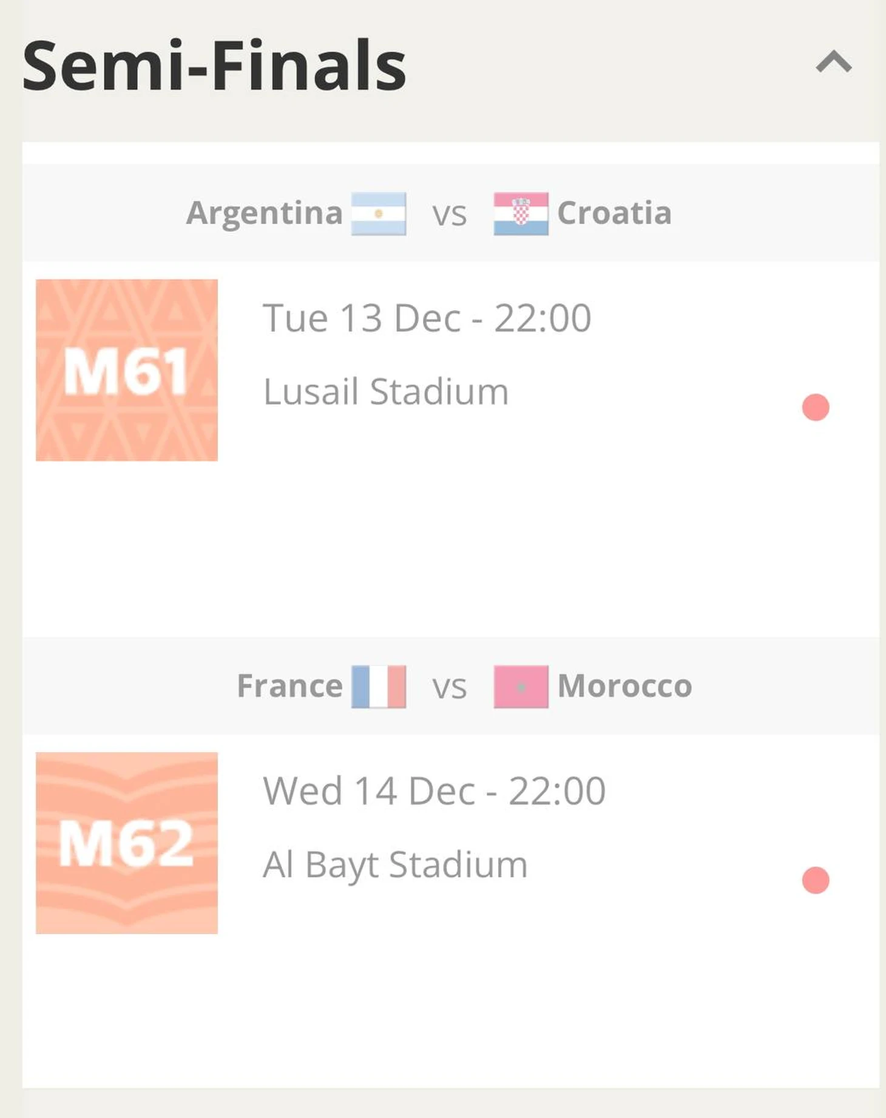The height and width of the screenshot is (1118, 886).
Task: Click Tue 13 Dec - 22:00 date
Action: pyautogui.click(x=427, y=318)
